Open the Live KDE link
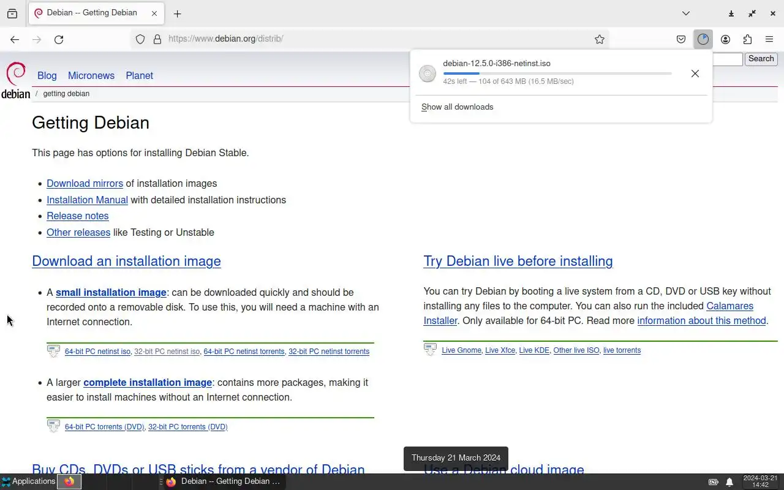Image resolution: width=784 pixels, height=490 pixels. coord(534,350)
